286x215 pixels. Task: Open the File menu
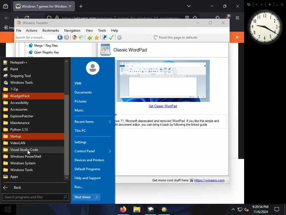19,31
